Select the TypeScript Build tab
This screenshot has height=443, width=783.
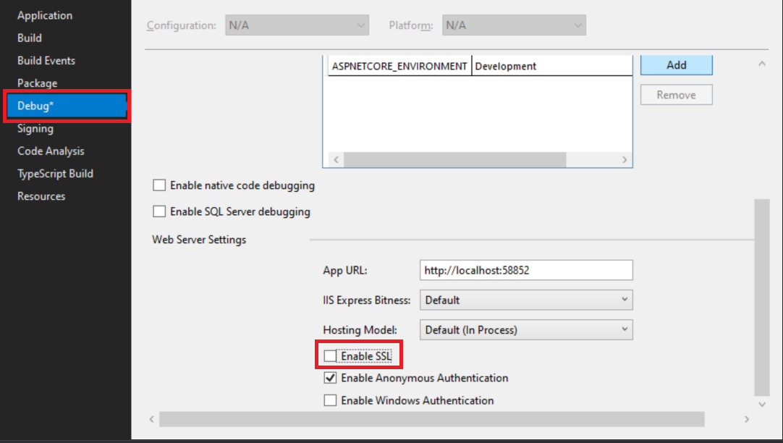point(55,174)
